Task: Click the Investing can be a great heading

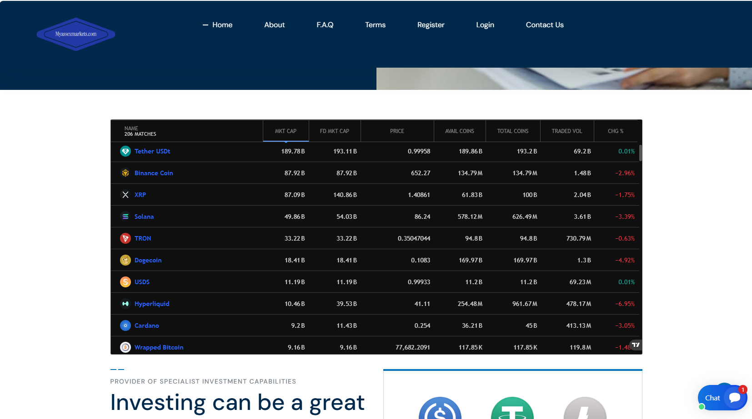Action: (x=237, y=403)
